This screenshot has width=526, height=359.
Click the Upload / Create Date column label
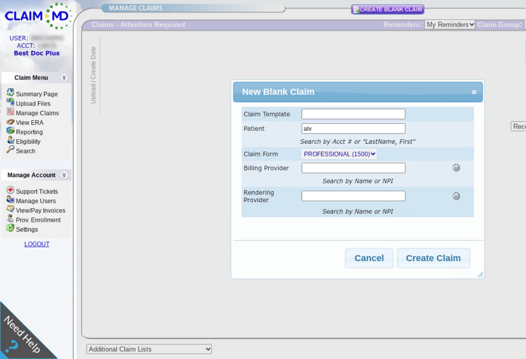point(93,75)
